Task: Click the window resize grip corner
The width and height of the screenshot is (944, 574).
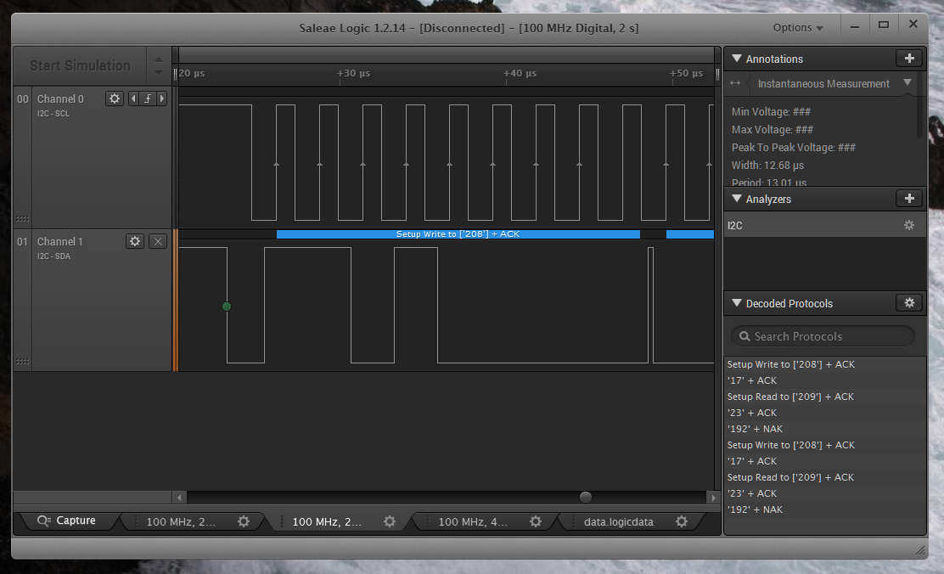Action: pos(920,550)
